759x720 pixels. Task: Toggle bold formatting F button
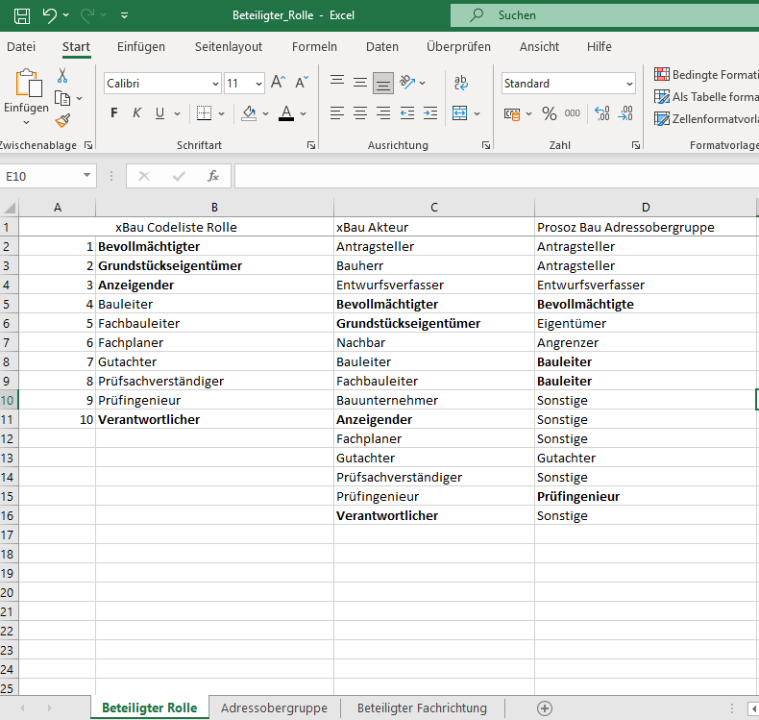click(113, 113)
